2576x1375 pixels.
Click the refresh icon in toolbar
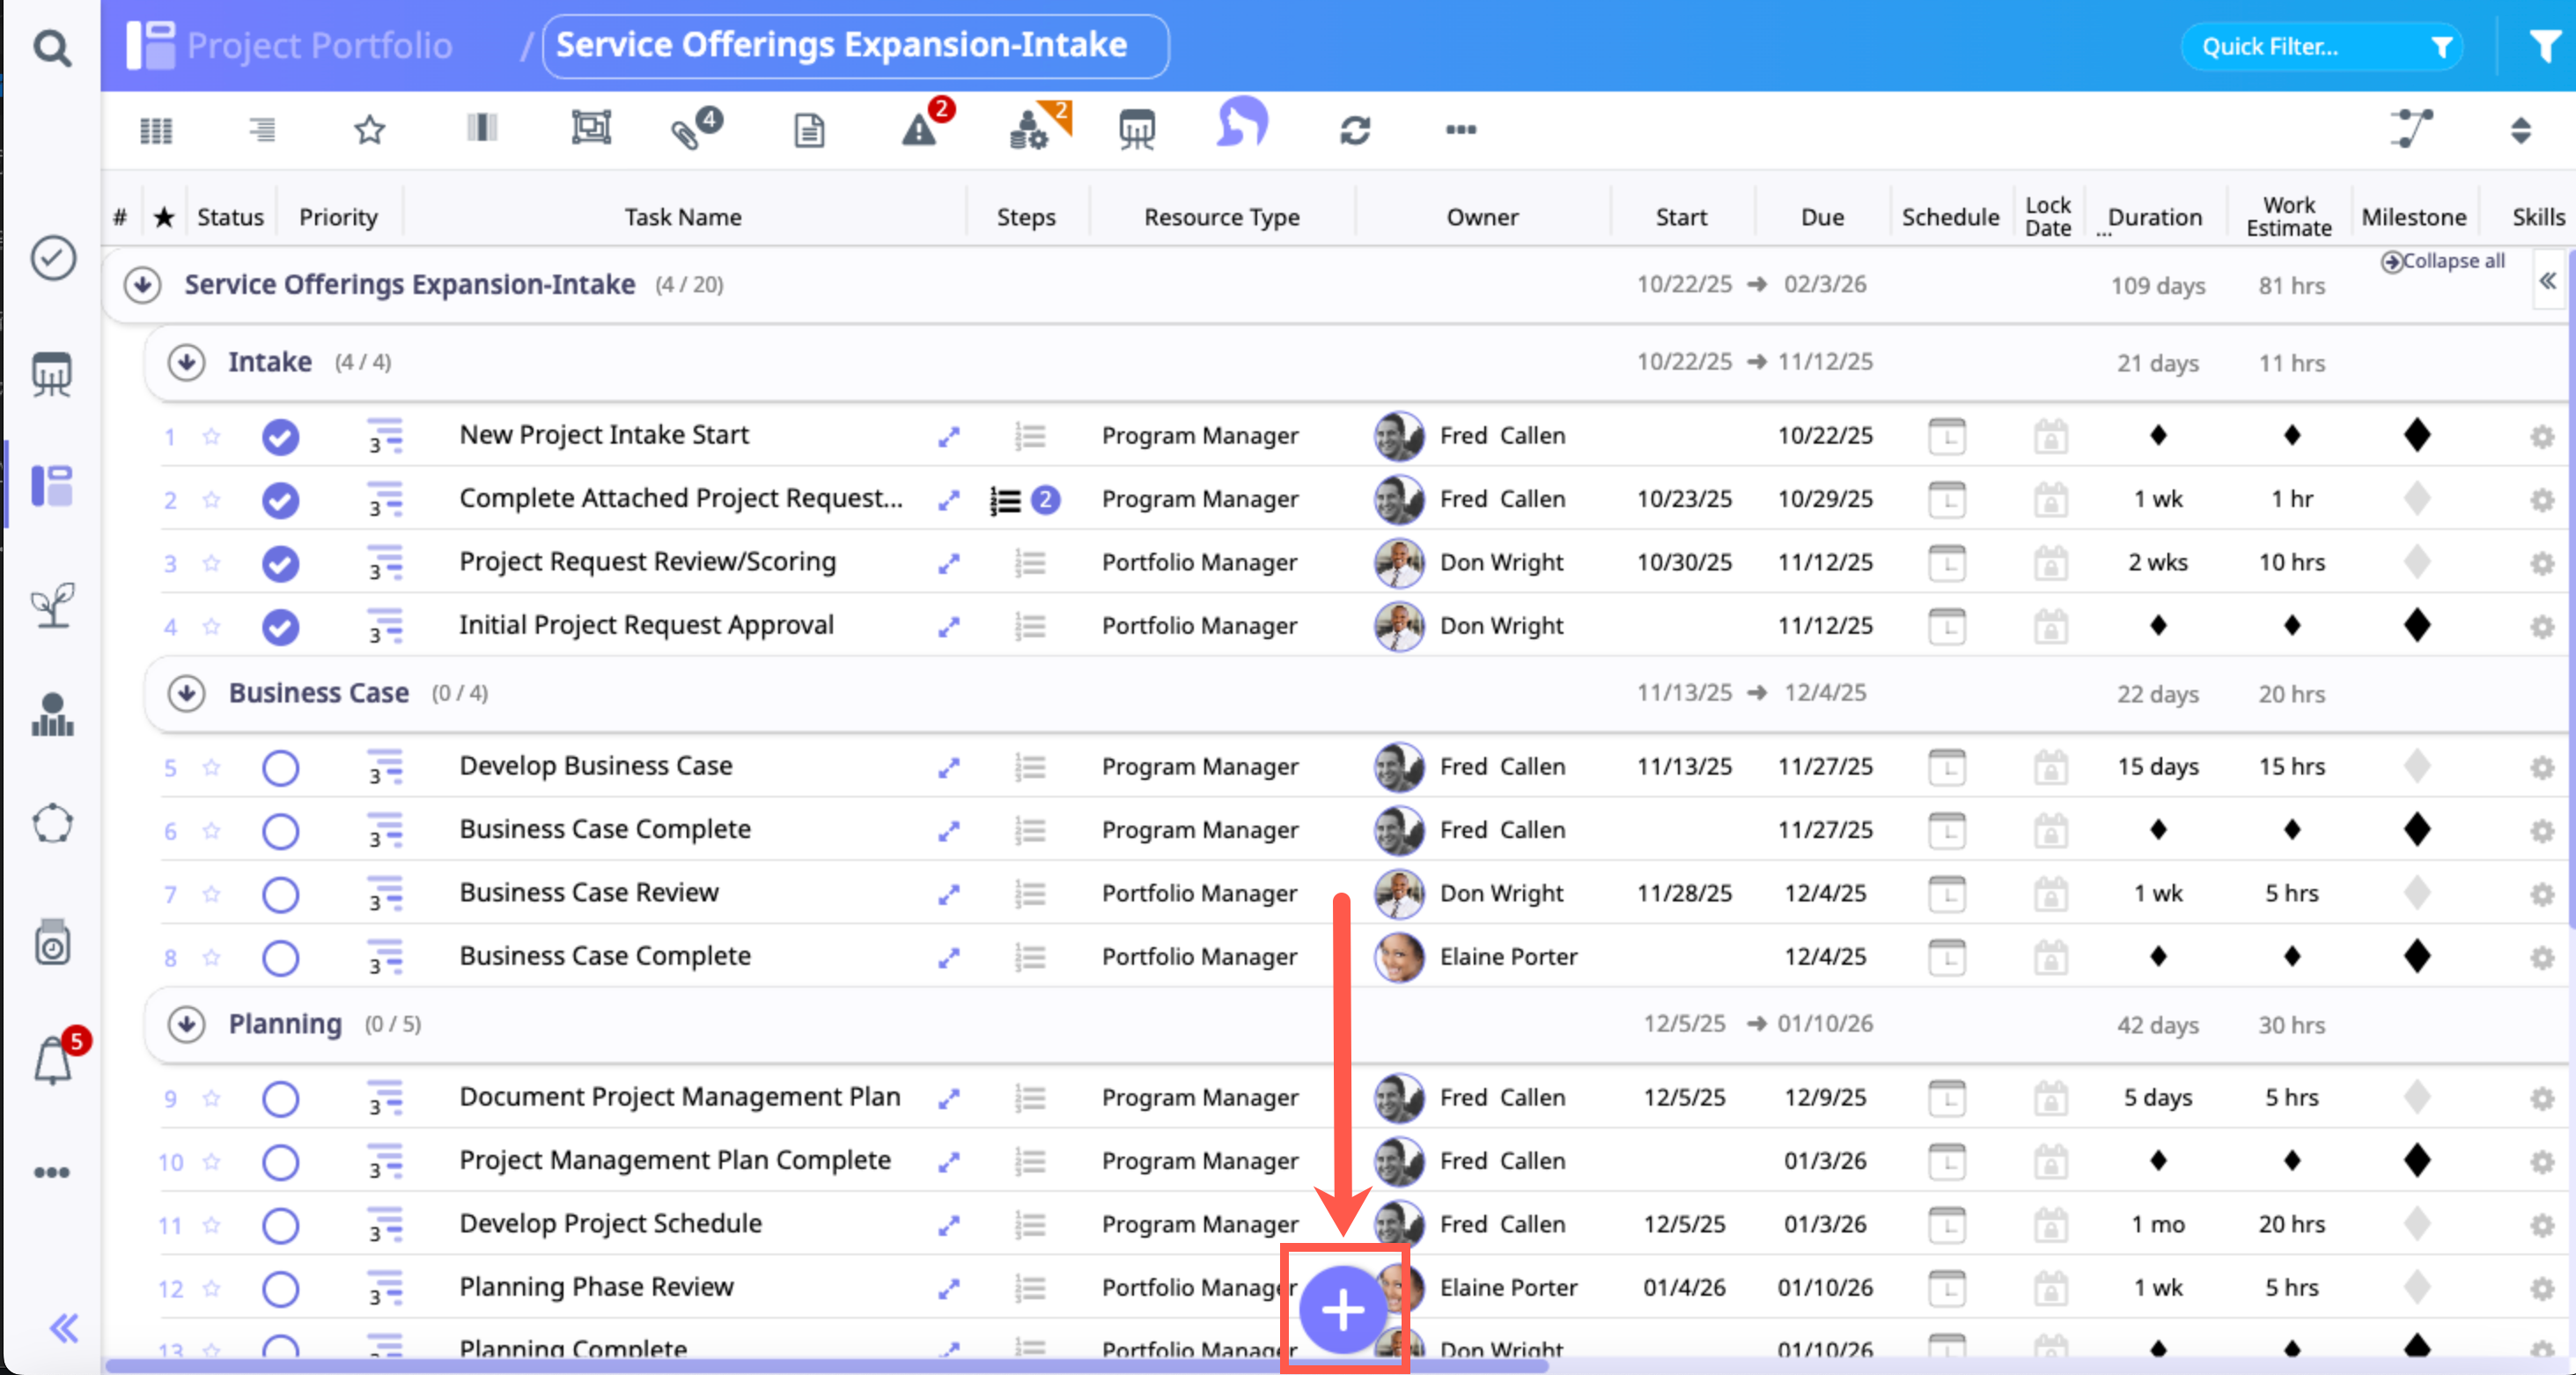tap(1355, 130)
